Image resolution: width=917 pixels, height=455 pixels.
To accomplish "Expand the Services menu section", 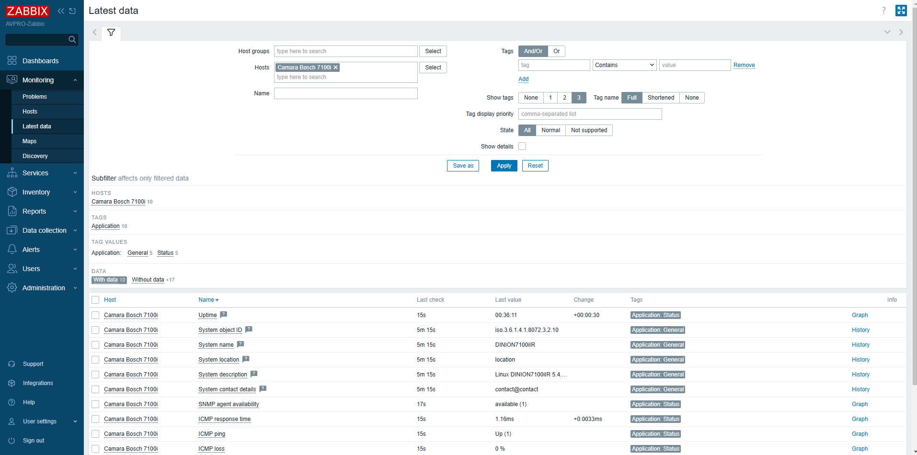I will (x=75, y=173).
